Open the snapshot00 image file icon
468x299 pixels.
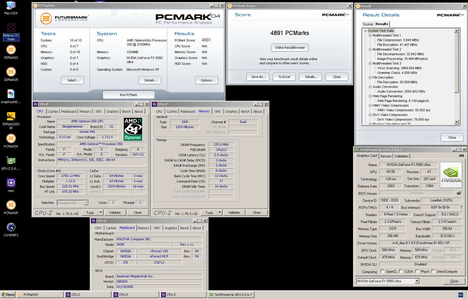11,97
